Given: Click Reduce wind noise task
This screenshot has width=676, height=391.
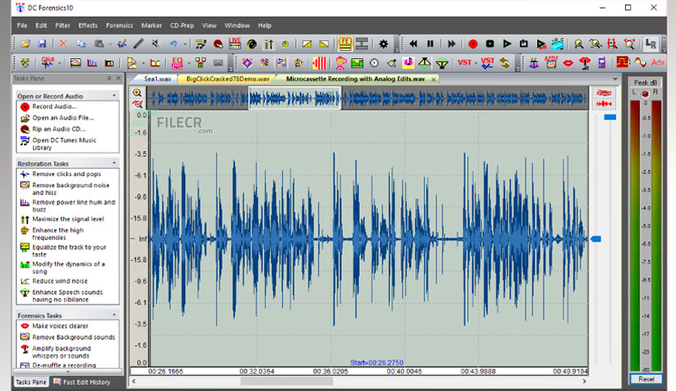Looking at the screenshot, I should click(60, 281).
